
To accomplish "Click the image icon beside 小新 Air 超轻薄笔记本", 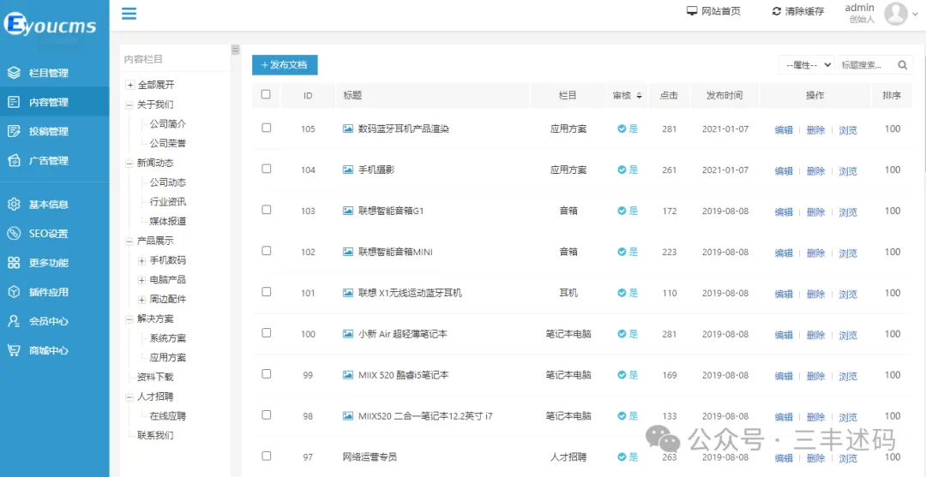I will point(348,334).
